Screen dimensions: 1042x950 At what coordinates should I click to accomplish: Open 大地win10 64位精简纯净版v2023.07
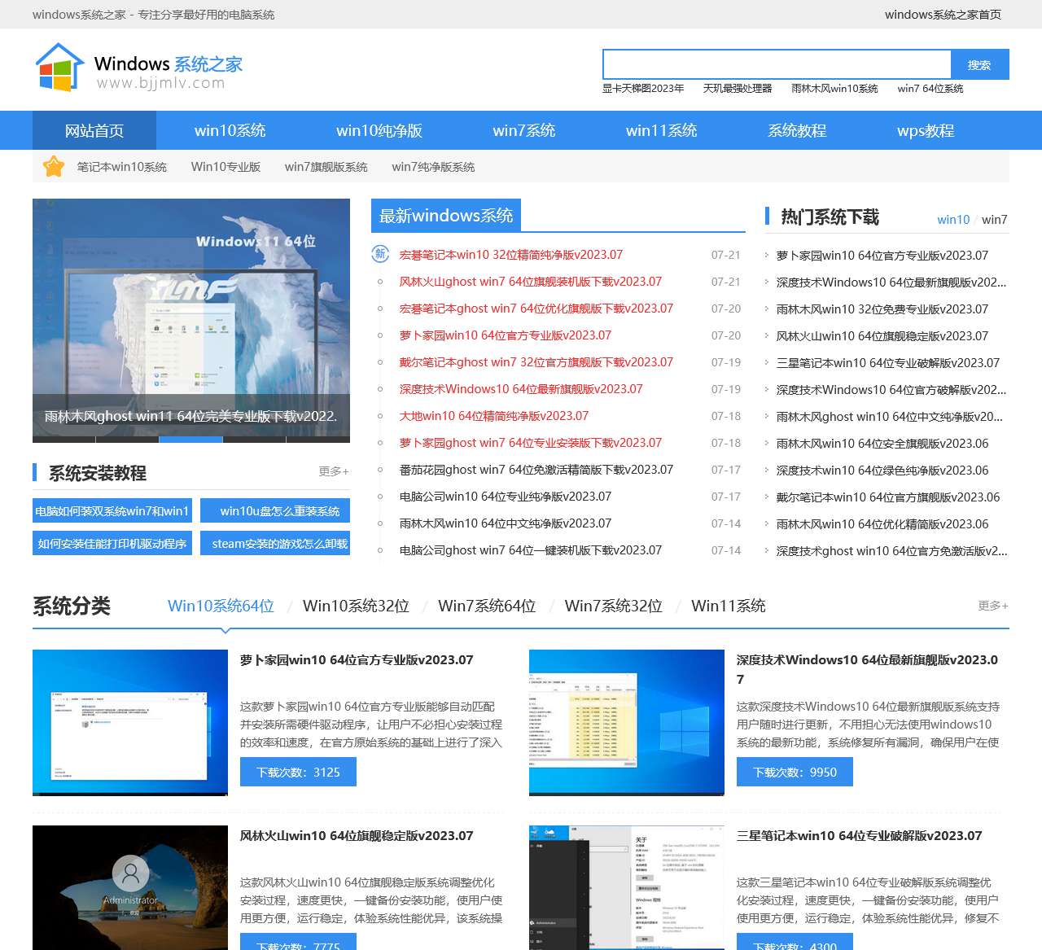pos(494,416)
